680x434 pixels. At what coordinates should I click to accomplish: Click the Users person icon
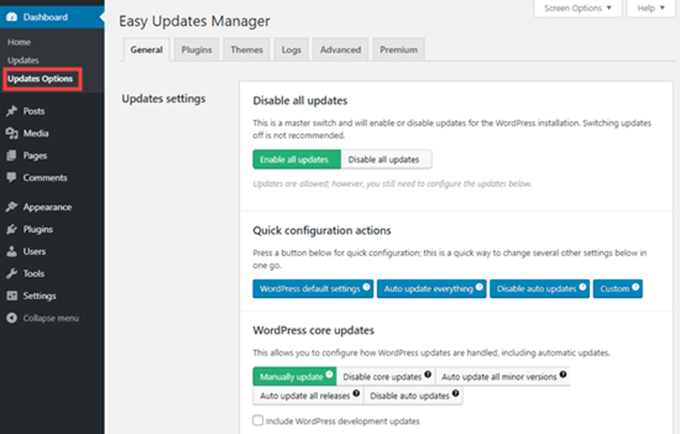12,251
